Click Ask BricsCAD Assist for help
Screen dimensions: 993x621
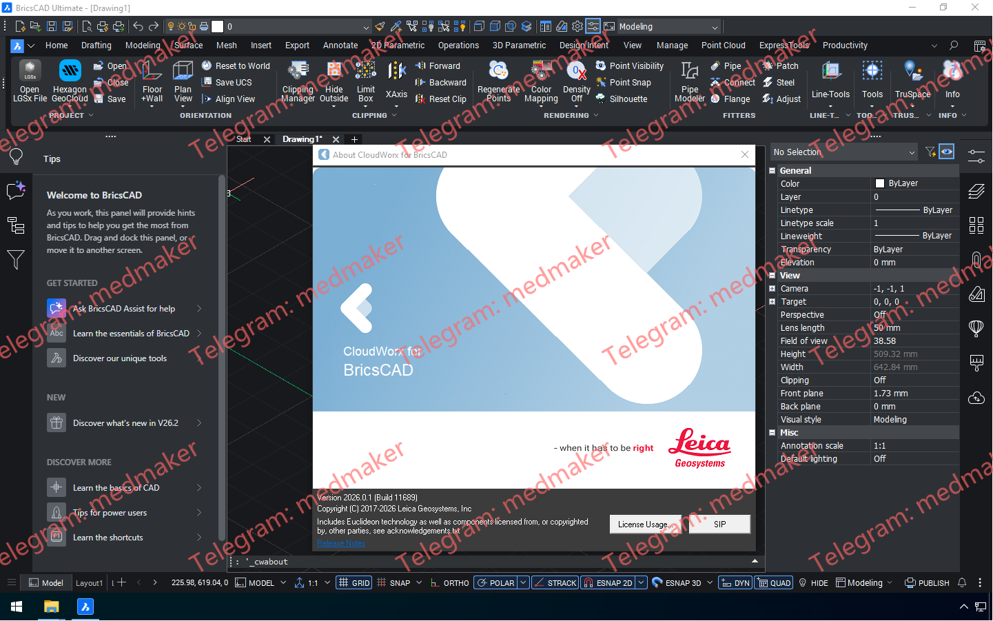(125, 309)
